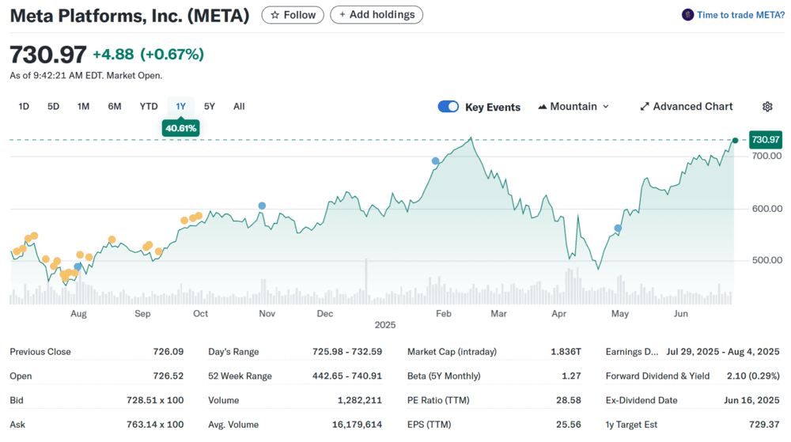The height and width of the screenshot is (442, 791).
Task: Click the Day's Range value 725.98 - 732.59
Action: 347,352
